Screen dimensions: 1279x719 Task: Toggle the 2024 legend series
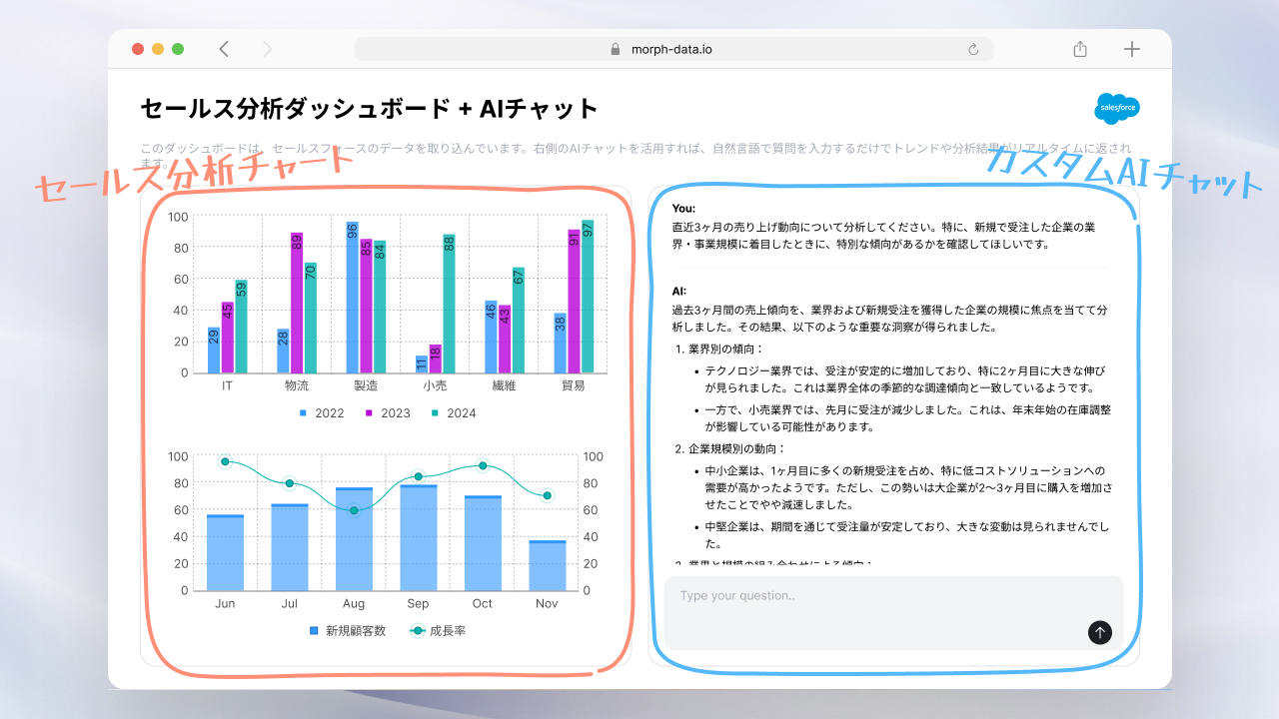coord(454,413)
